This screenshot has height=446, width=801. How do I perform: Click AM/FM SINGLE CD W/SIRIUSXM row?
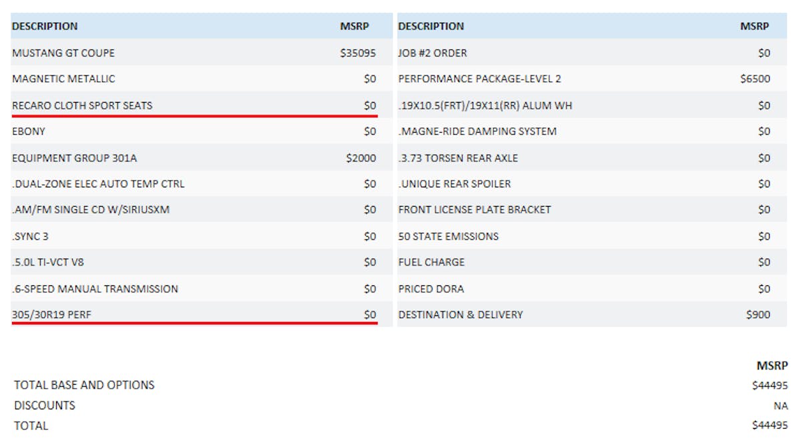coord(91,209)
